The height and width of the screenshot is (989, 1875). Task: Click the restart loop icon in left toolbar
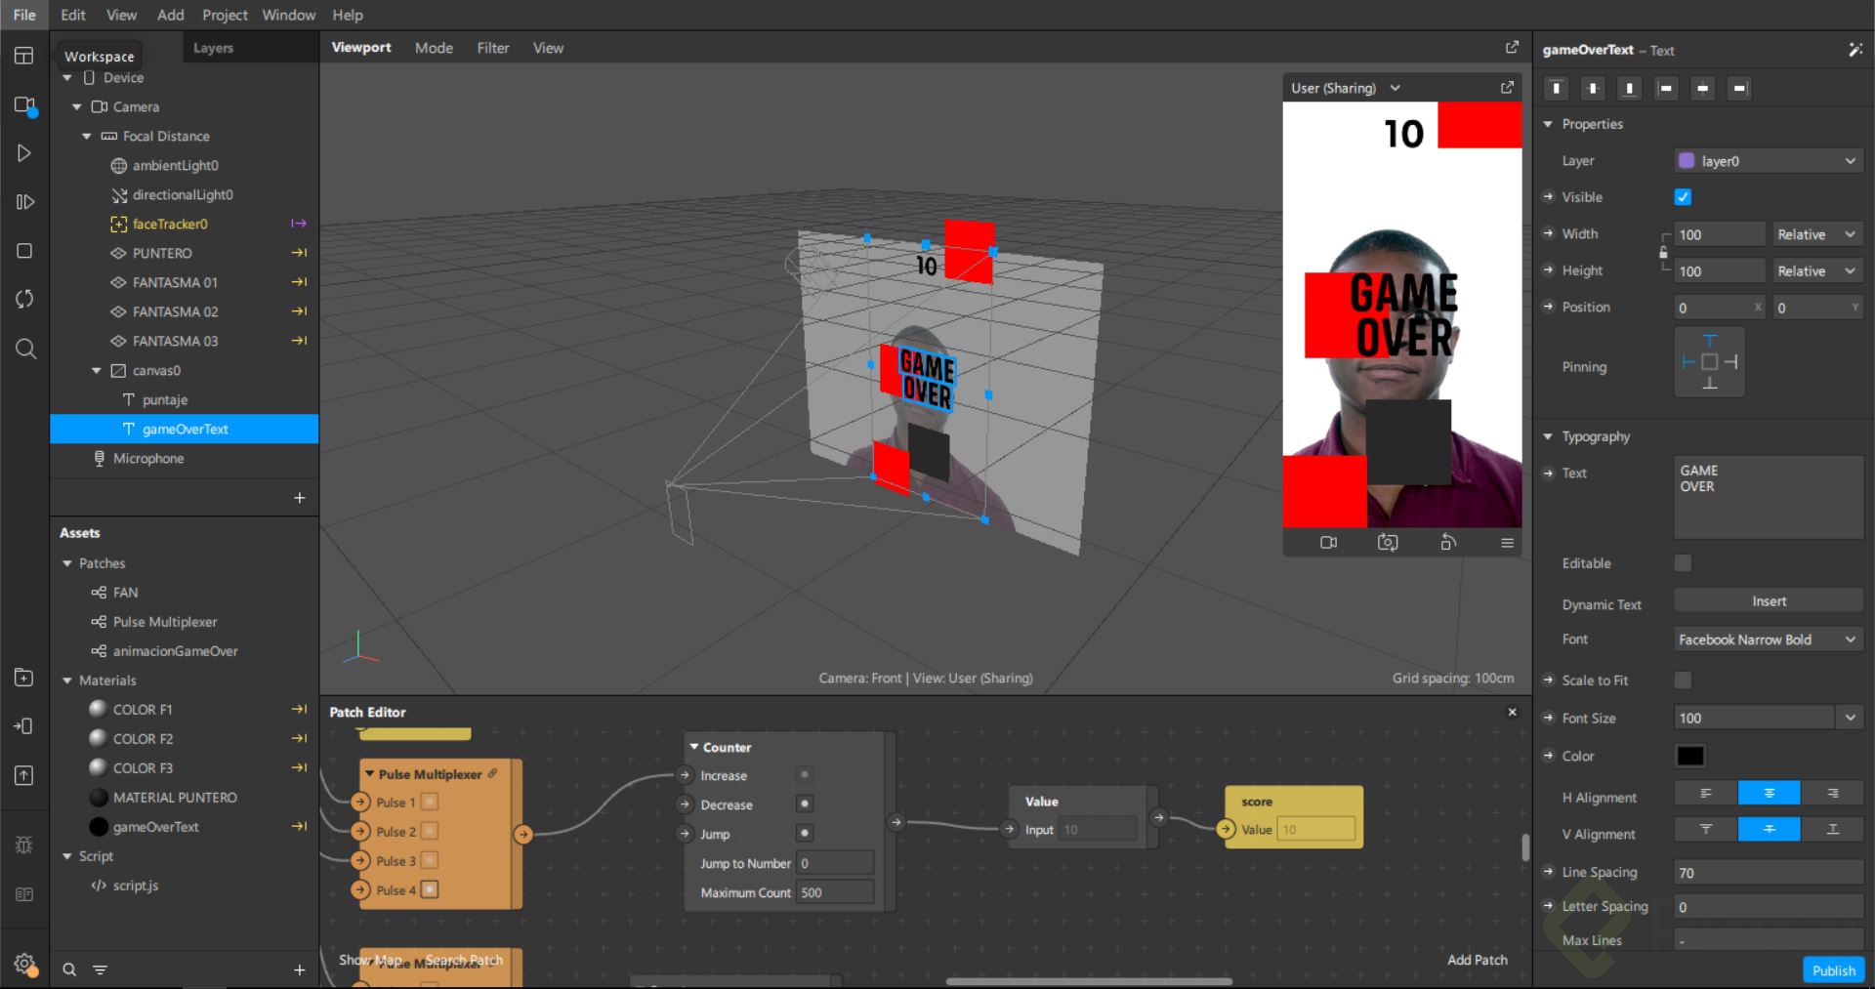pos(24,299)
